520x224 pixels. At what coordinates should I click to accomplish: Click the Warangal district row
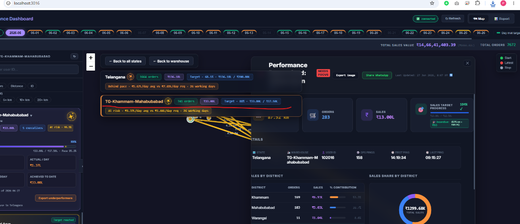click(308, 218)
